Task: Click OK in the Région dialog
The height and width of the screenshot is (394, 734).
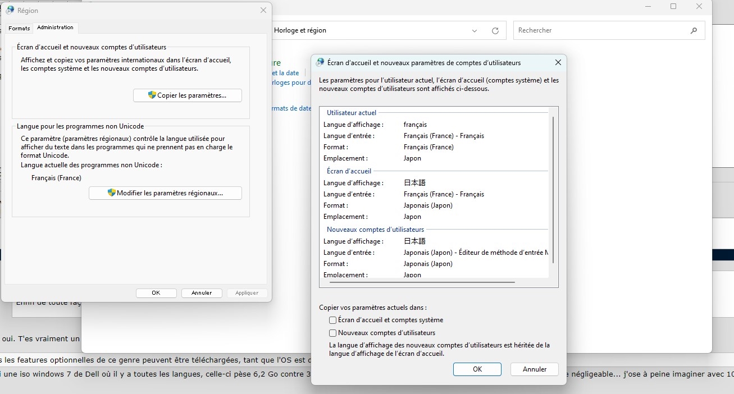Action: coord(156,293)
